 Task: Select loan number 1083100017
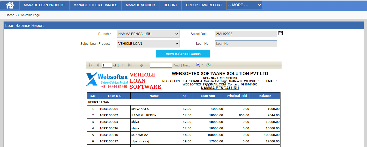[109, 141]
